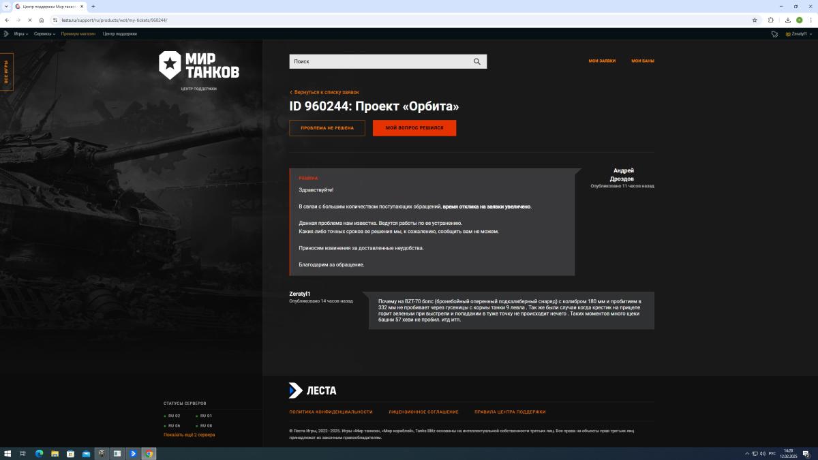Stop loading the page
Viewport: 818px width, 460px height.
coord(29,20)
